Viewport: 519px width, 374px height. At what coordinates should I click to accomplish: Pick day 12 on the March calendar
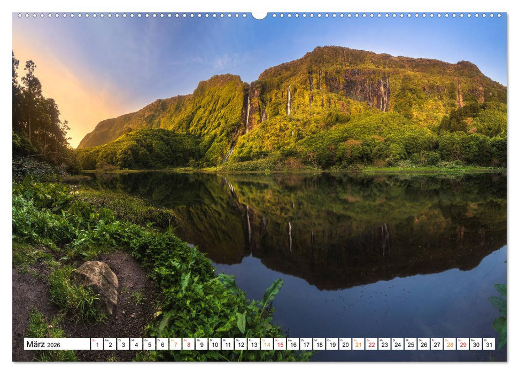click(x=241, y=344)
